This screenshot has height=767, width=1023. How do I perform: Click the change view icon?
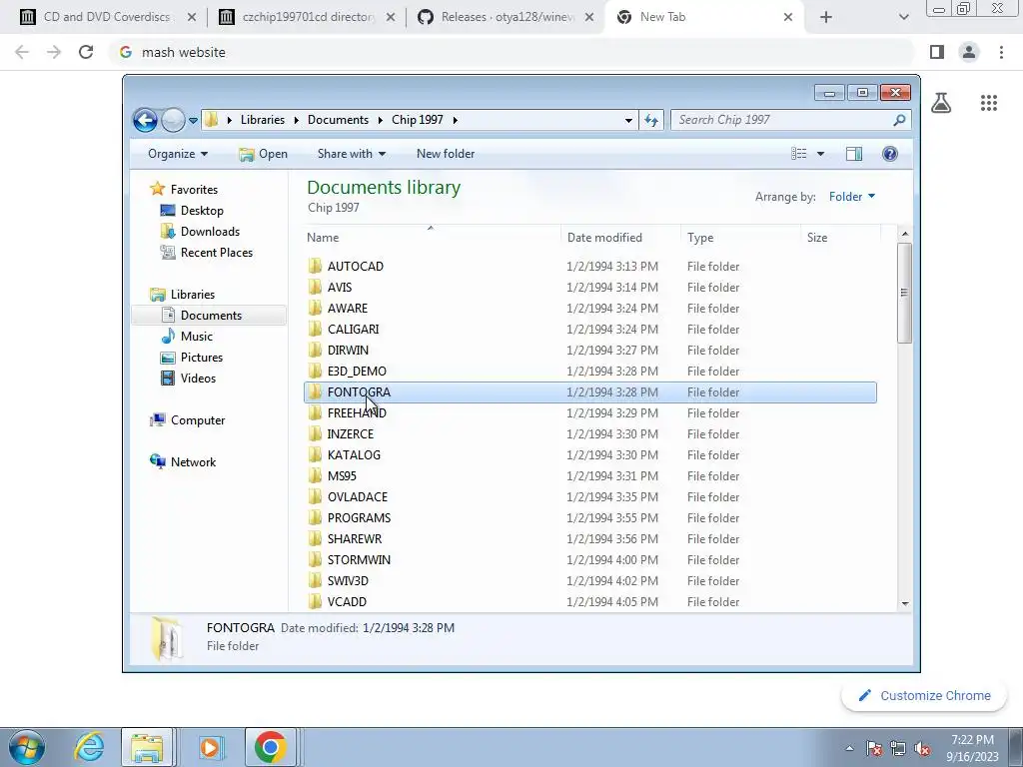point(798,154)
